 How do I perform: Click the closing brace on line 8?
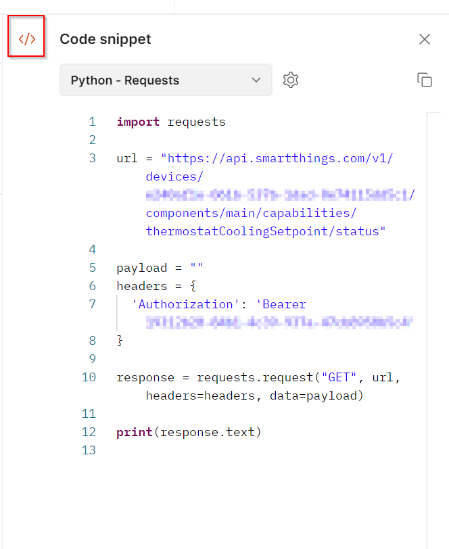pyautogui.click(x=120, y=341)
